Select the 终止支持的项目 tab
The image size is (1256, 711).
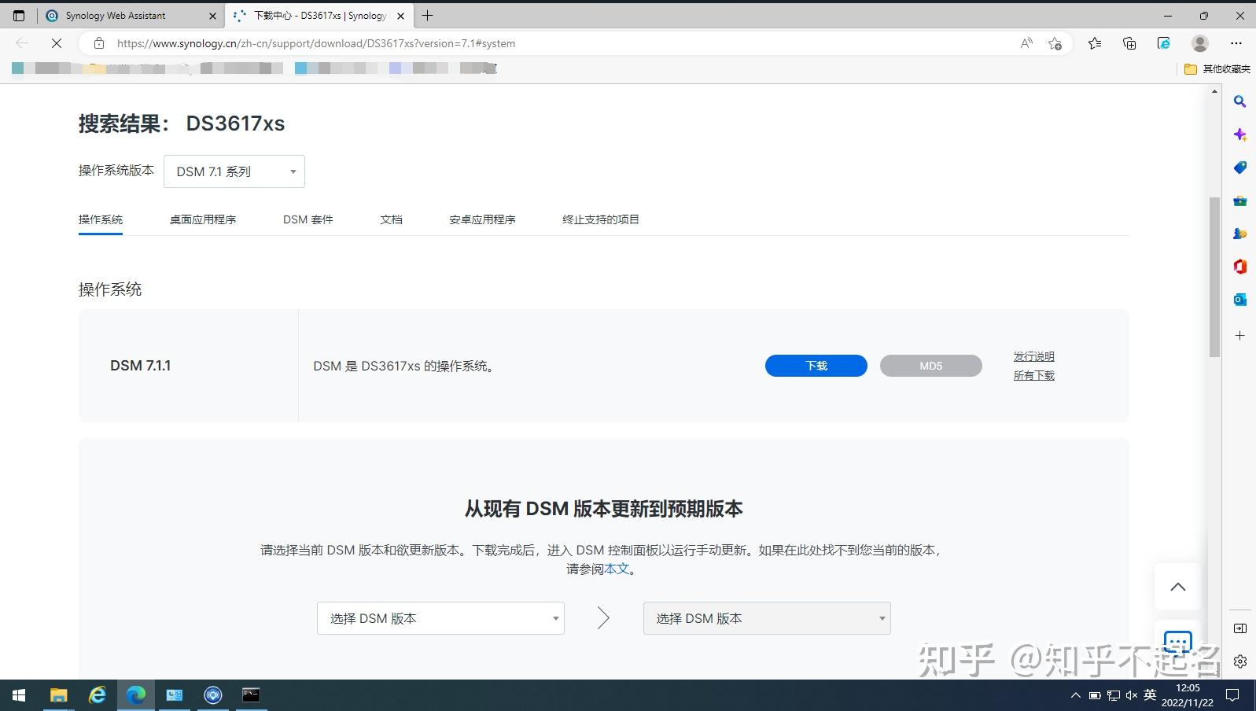coord(601,219)
